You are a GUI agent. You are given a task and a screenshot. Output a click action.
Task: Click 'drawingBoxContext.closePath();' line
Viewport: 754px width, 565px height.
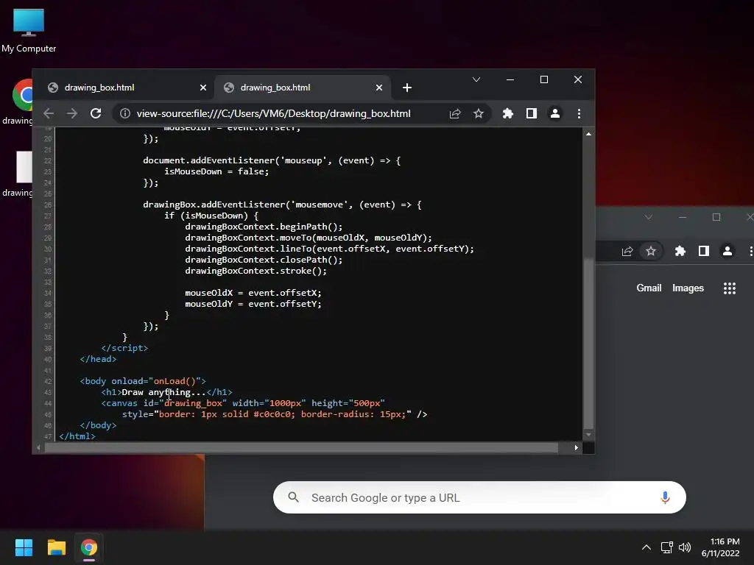point(264,260)
